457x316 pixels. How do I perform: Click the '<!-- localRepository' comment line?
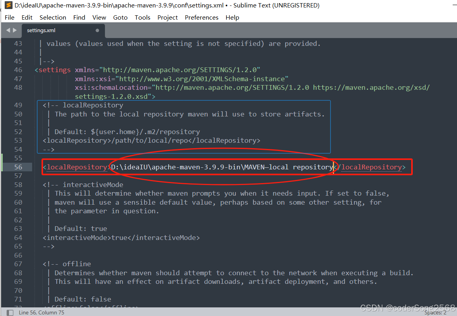83,105
